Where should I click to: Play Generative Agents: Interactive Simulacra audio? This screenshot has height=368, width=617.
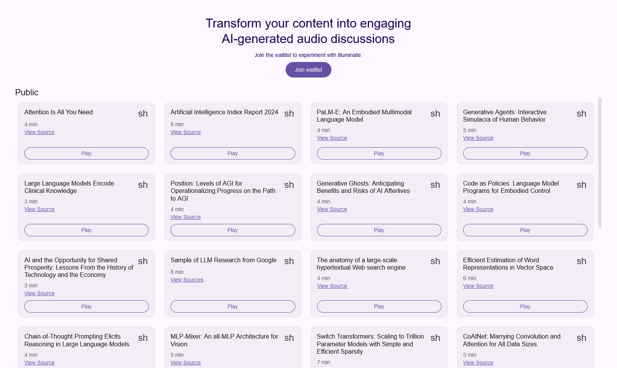click(525, 153)
